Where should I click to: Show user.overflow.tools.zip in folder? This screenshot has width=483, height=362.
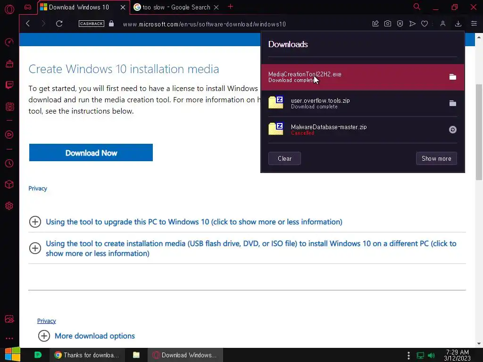point(452,103)
